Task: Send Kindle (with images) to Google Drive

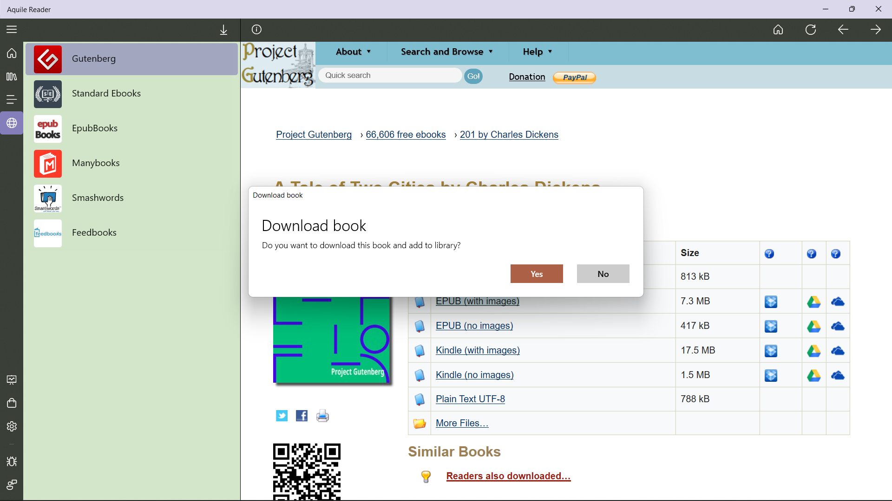Action: pos(813,351)
